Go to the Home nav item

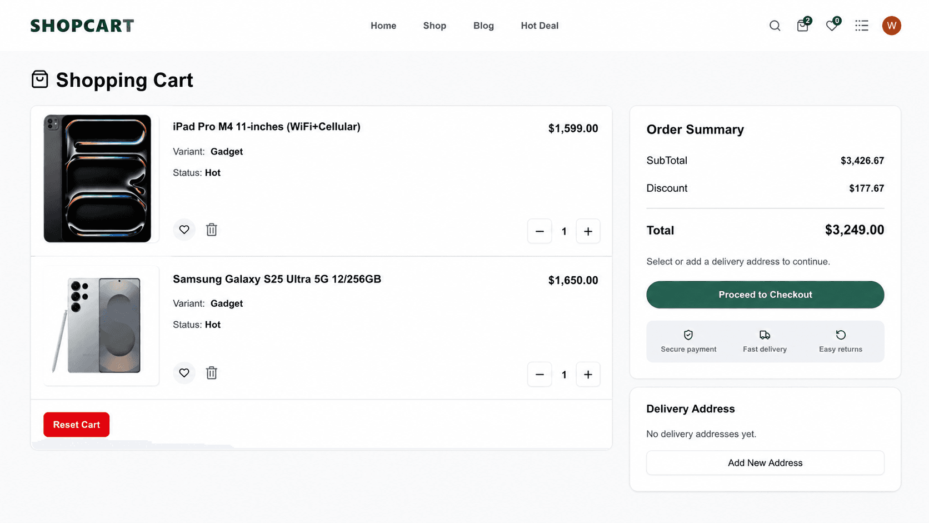pos(383,26)
